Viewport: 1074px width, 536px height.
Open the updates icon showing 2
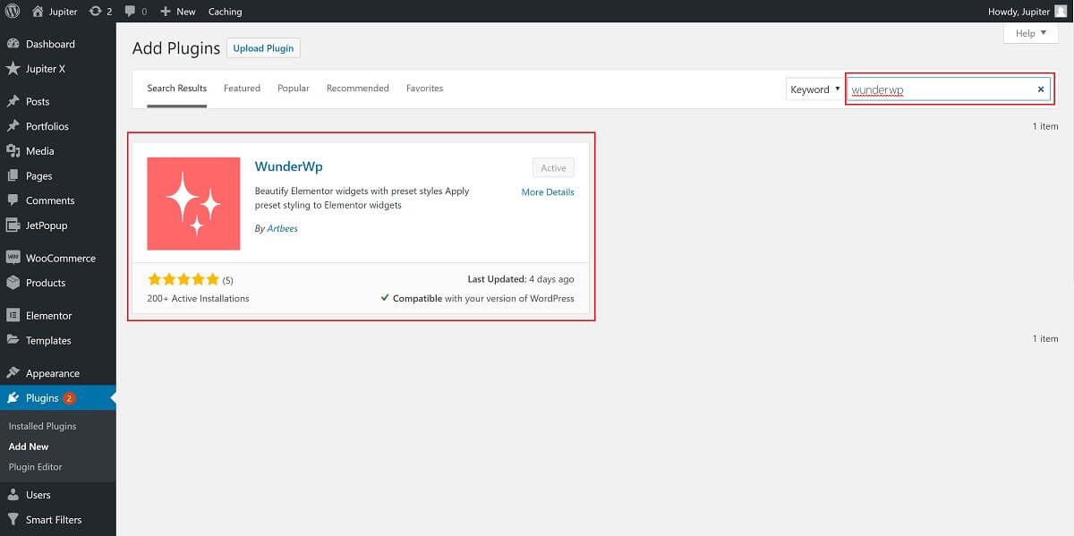tap(95, 12)
